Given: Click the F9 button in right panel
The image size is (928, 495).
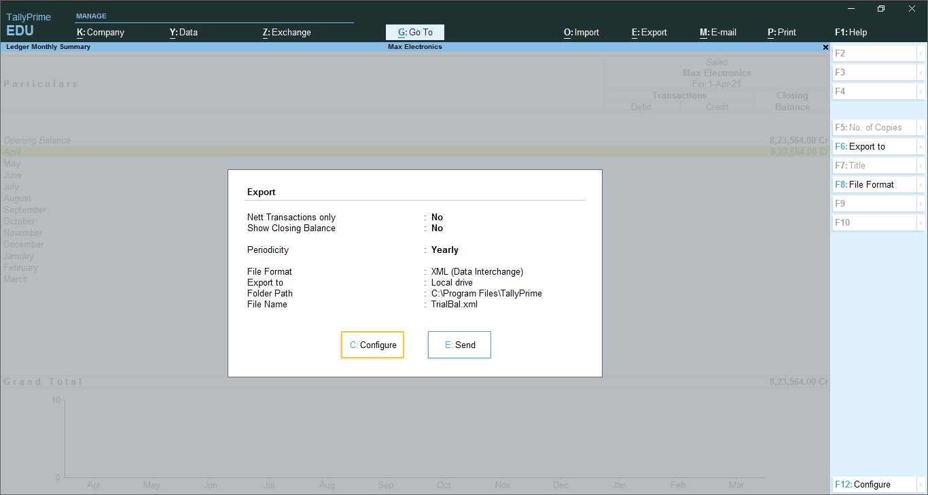Looking at the screenshot, I should pyautogui.click(x=874, y=203).
